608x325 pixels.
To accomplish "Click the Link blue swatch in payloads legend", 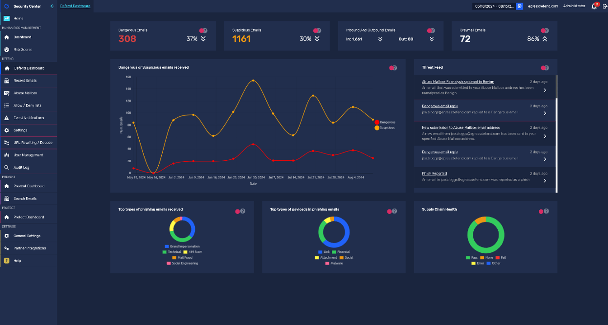I will 320,252.
